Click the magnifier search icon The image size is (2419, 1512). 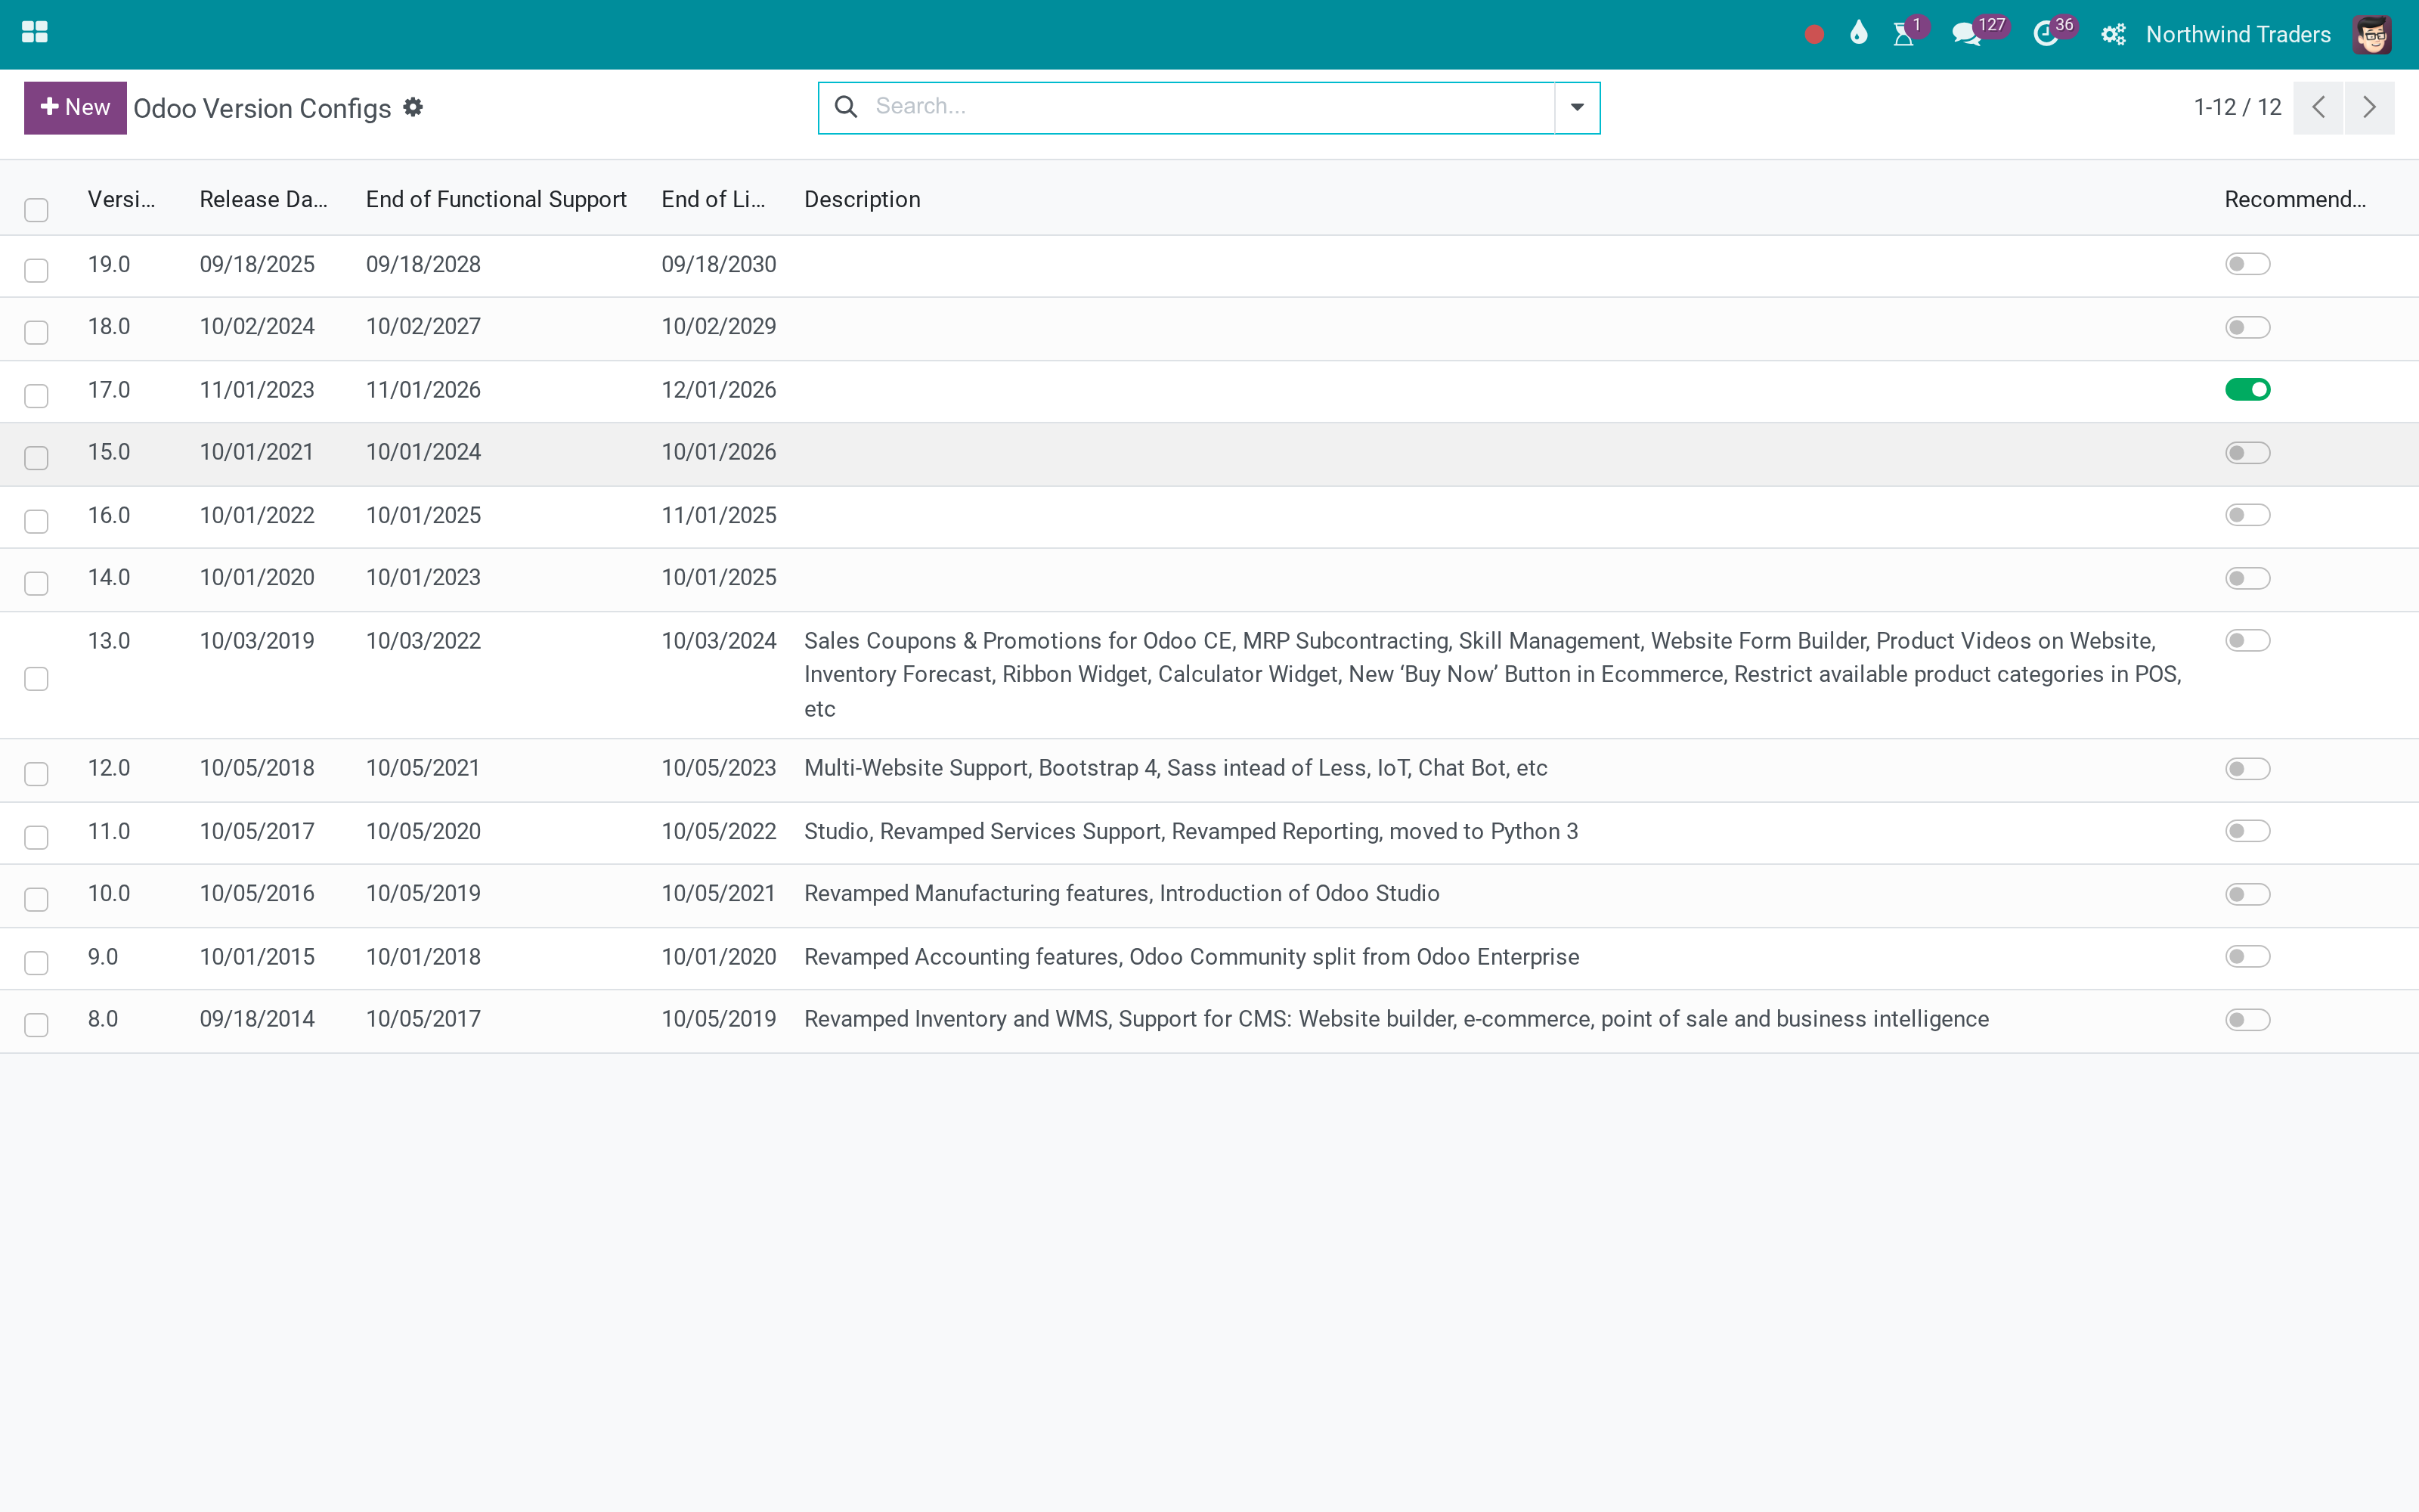(846, 107)
